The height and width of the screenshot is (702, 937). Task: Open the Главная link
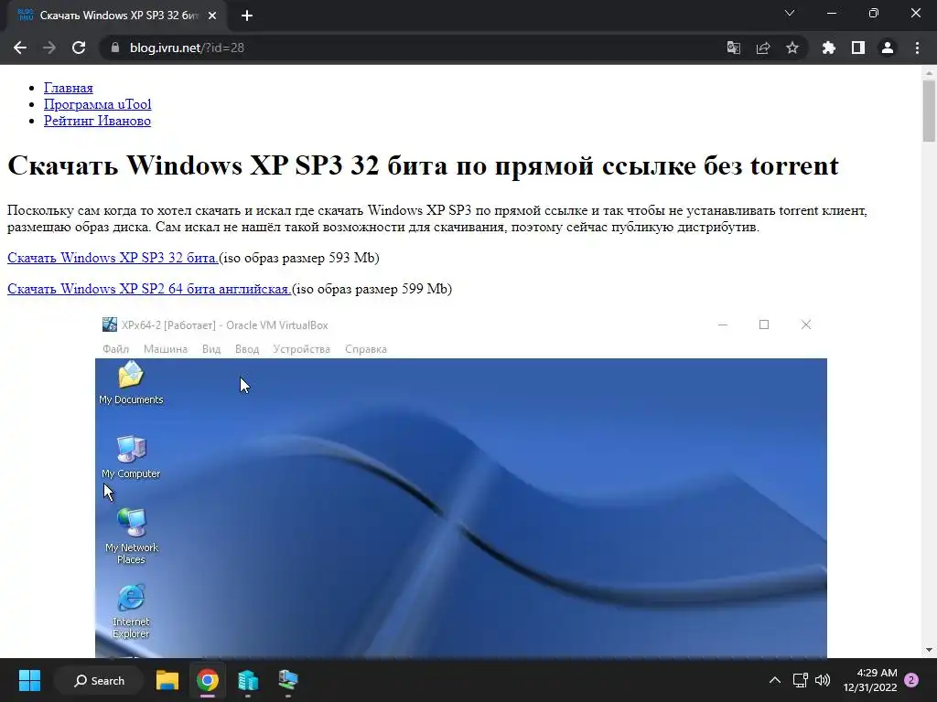(68, 88)
